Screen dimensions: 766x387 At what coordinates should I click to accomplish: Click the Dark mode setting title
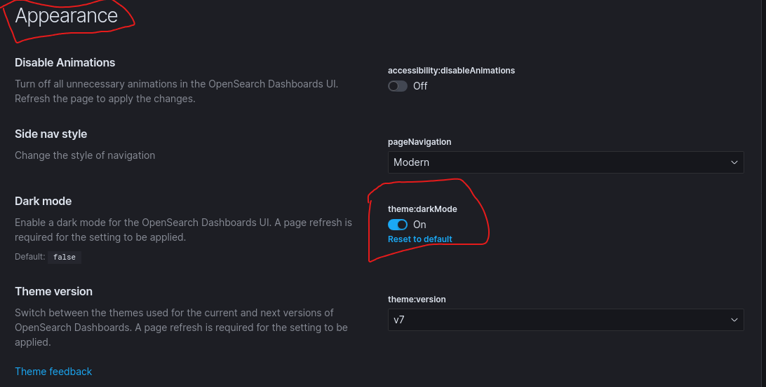click(43, 202)
